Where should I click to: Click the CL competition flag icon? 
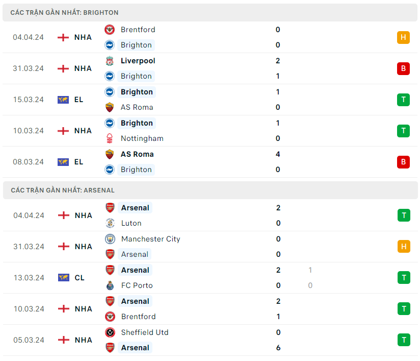63,278
